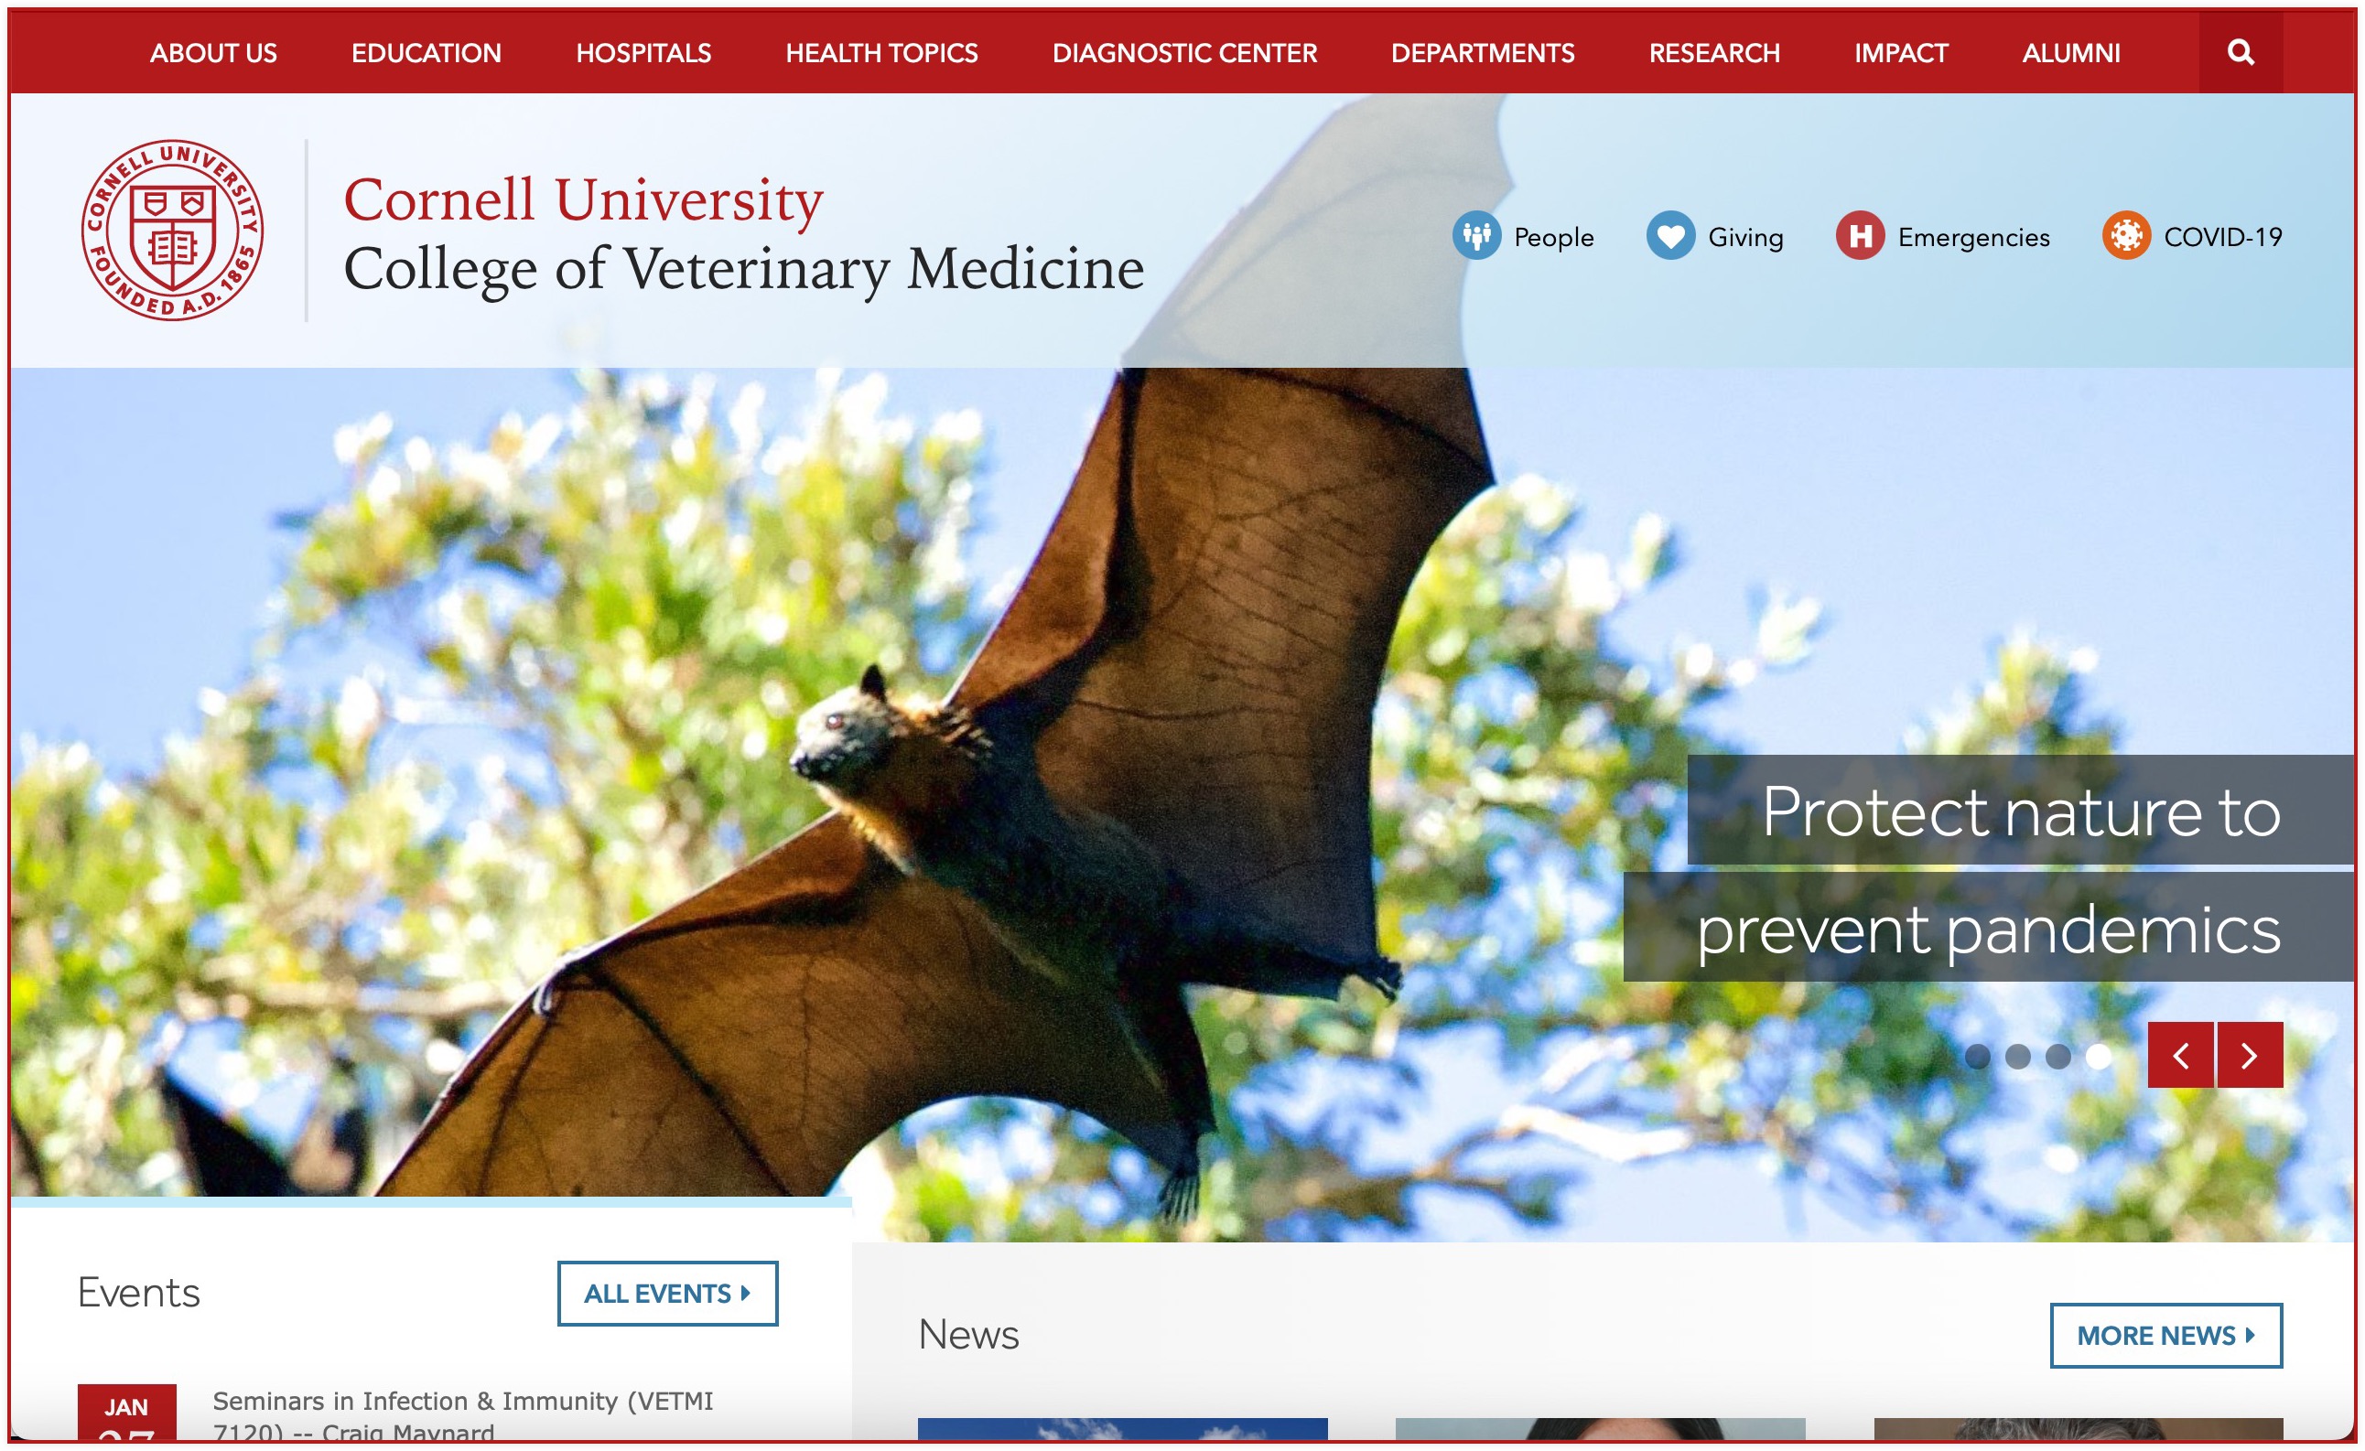Image resolution: width=2365 pixels, height=1451 pixels.
Task: Open the search magnifier icon
Action: [x=2241, y=52]
